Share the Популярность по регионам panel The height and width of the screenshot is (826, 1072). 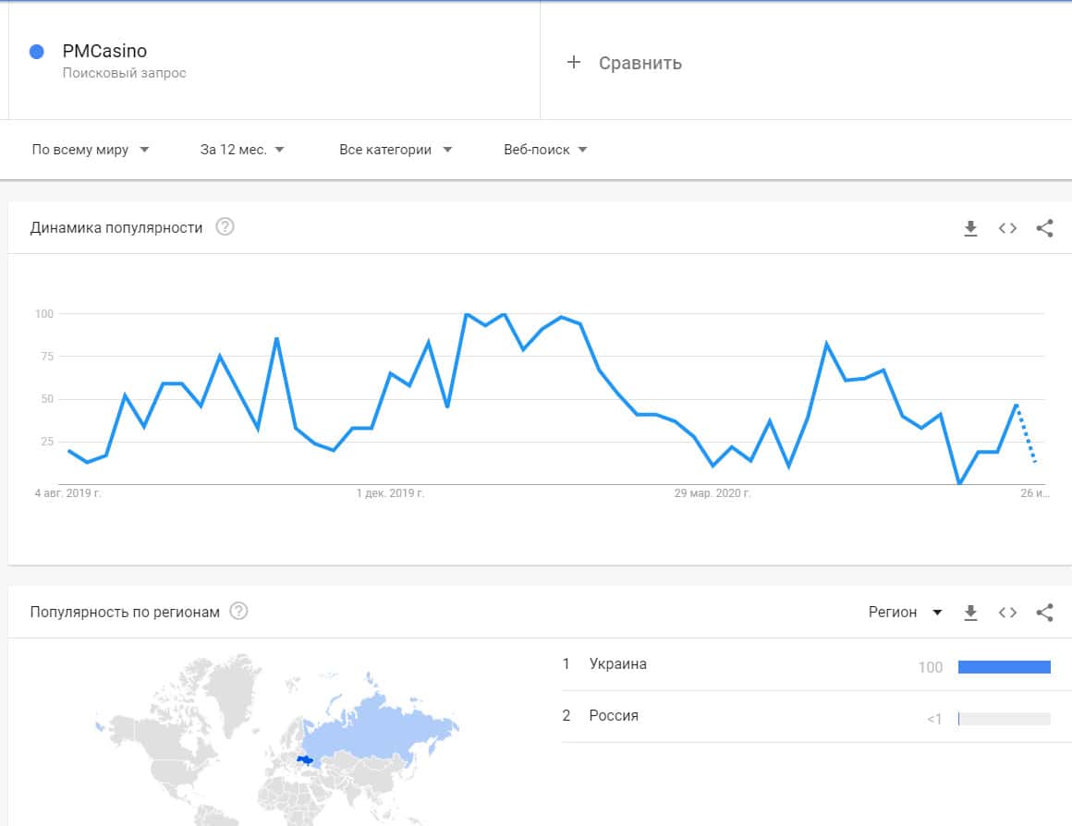[x=1044, y=612]
